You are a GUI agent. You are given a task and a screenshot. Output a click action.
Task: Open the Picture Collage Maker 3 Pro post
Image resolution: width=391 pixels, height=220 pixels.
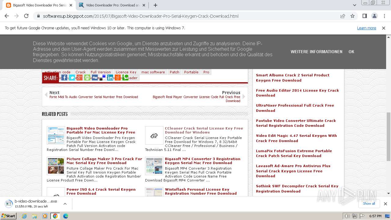104,161
